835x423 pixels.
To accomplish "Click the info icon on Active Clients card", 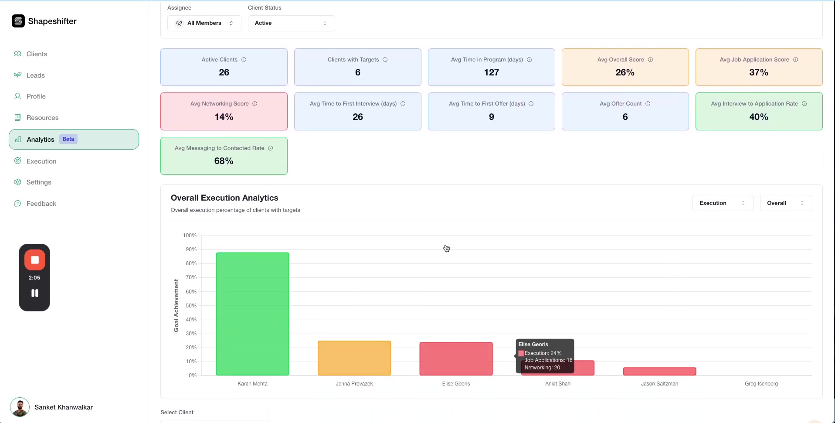I will pos(244,60).
